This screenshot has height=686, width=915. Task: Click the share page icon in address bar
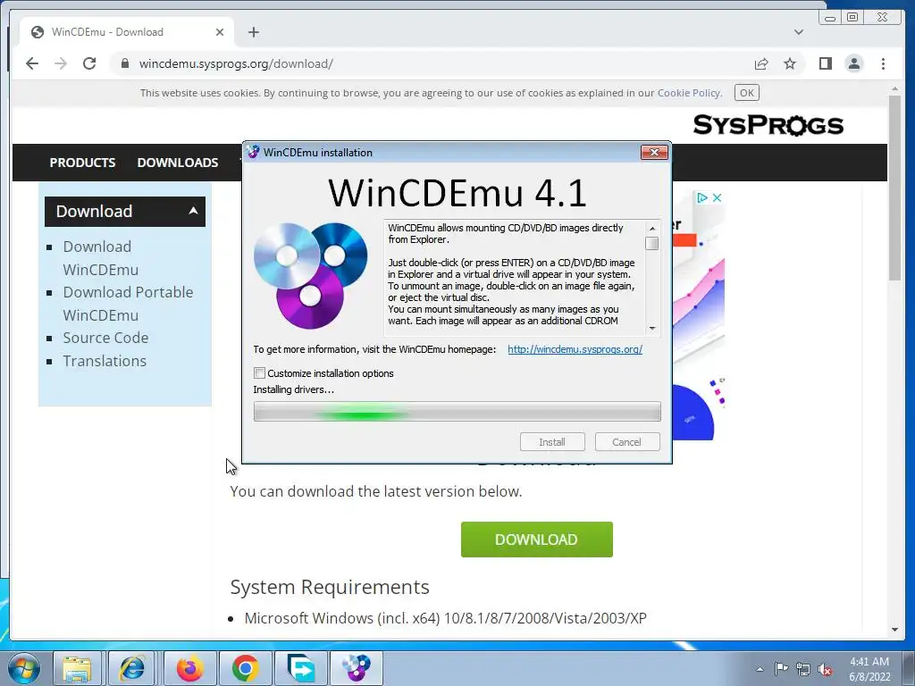761,63
